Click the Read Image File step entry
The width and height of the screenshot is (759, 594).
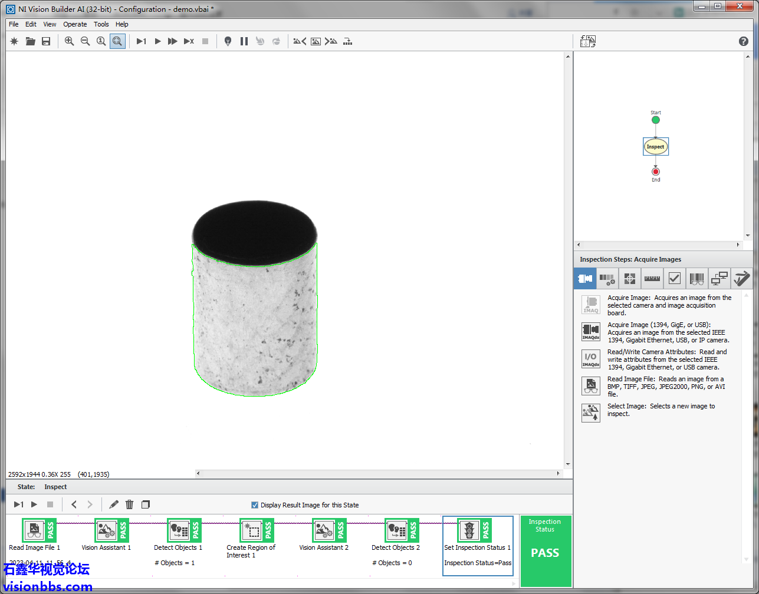pyautogui.click(x=34, y=531)
